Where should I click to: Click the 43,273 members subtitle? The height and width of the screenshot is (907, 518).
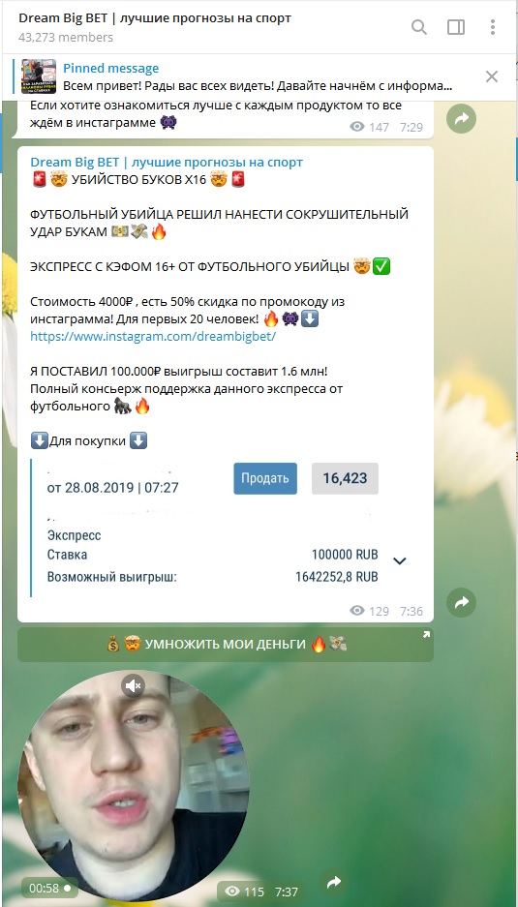[x=66, y=38]
